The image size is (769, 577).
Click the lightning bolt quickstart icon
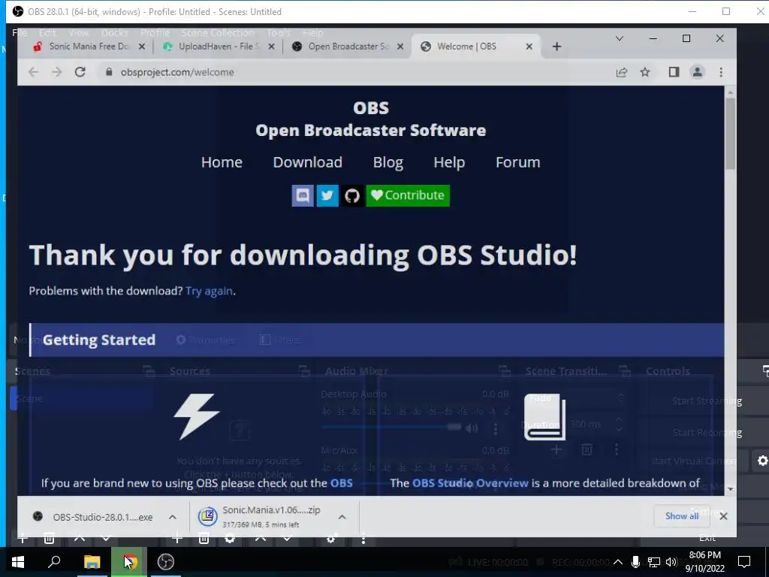pyautogui.click(x=196, y=416)
